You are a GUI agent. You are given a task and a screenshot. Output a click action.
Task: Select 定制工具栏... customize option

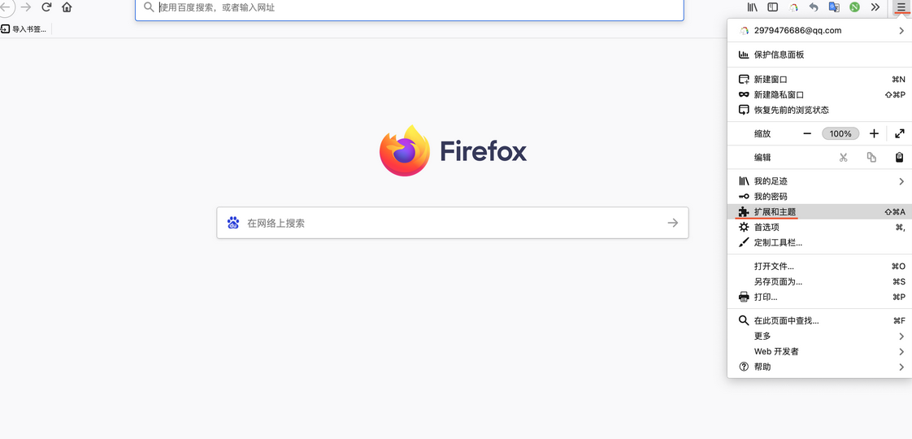pyautogui.click(x=819, y=242)
